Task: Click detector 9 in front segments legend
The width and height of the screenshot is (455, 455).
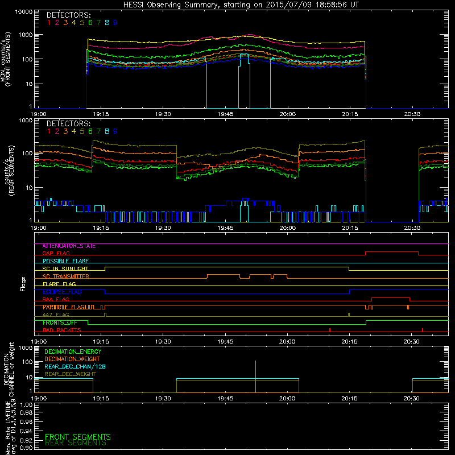Action: pyautogui.click(x=115, y=23)
